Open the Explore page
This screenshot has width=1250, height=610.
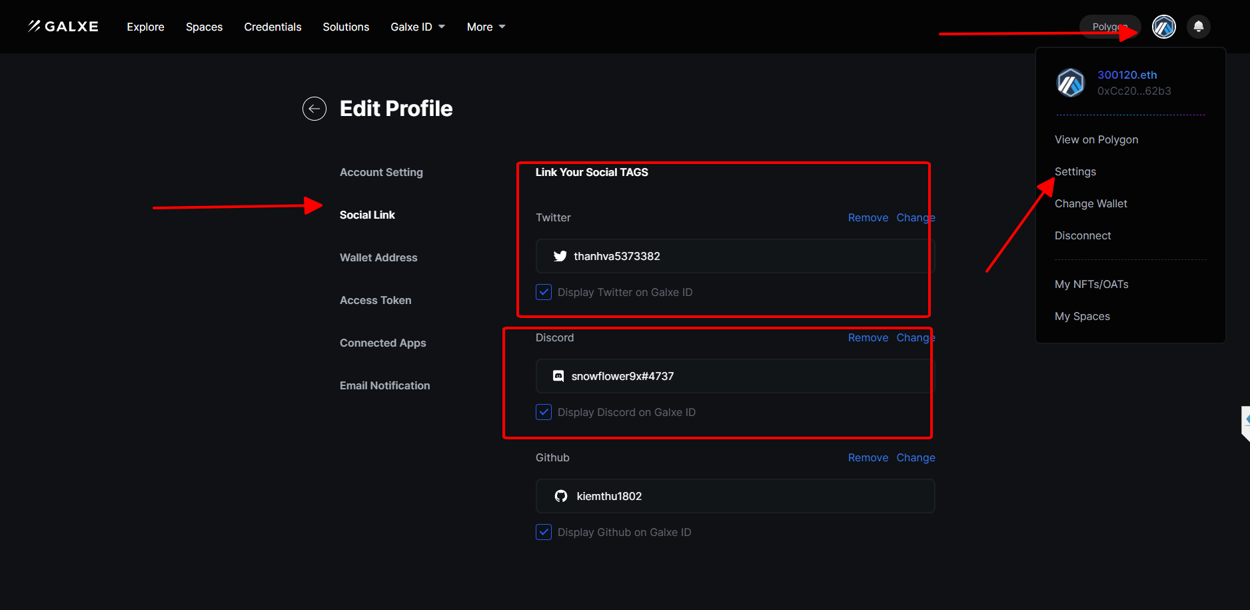[146, 27]
